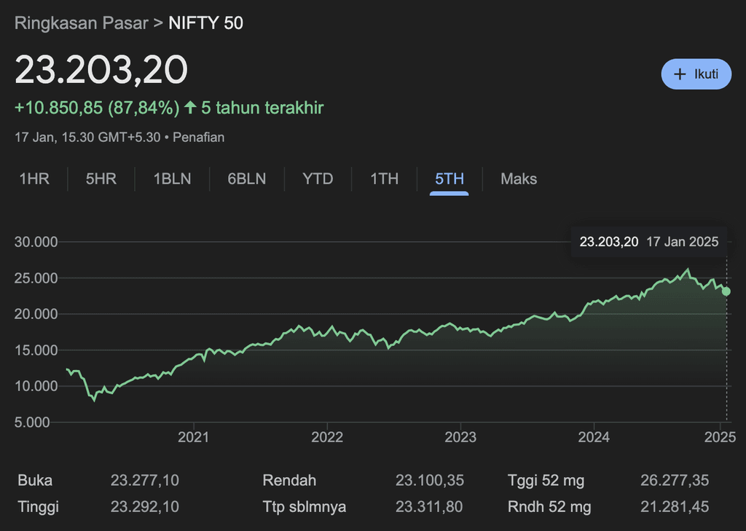This screenshot has width=746, height=531.
Task: Open the NIFTY 50 breadcrumb link
Action: pyautogui.click(x=206, y=23)
